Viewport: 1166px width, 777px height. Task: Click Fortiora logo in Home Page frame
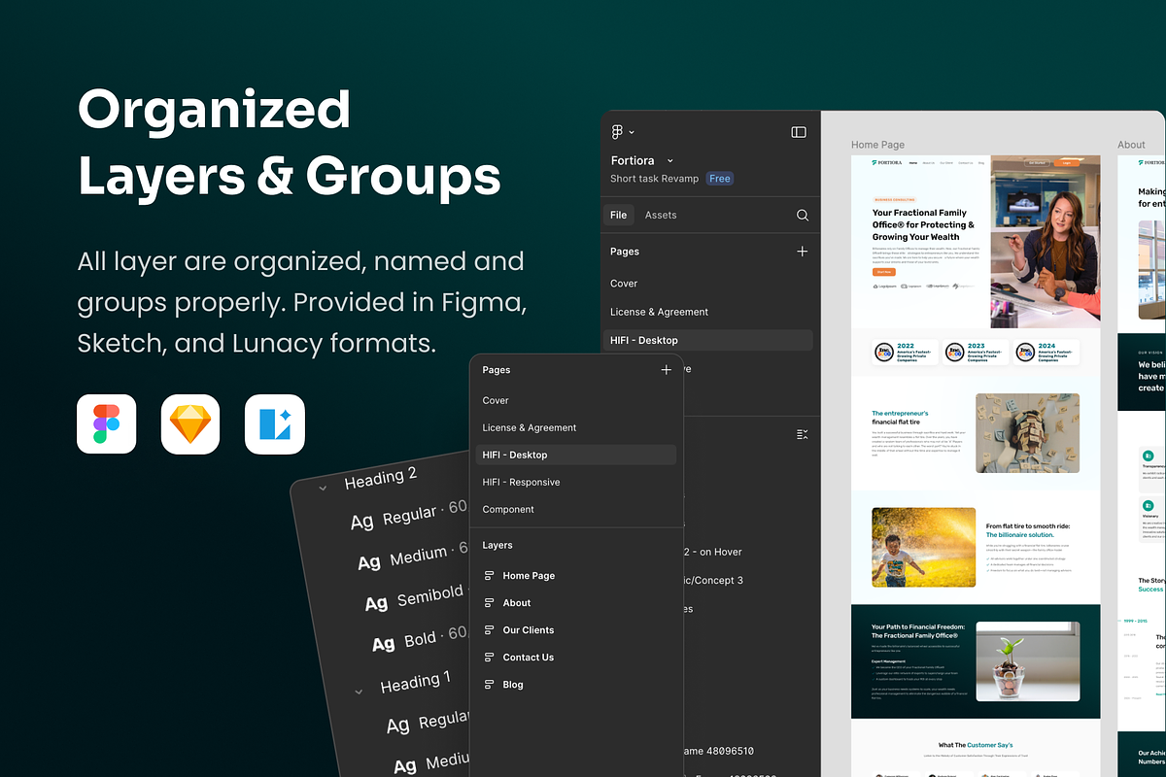[884, 163]
